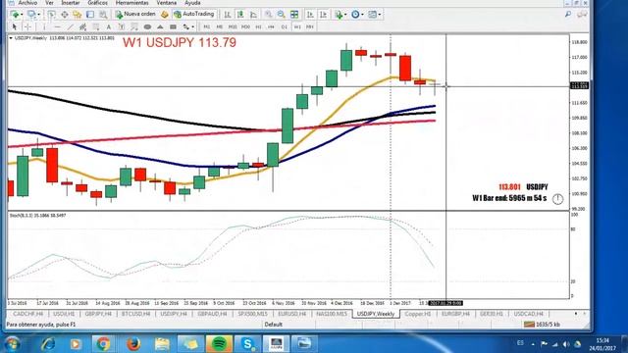The image size is (628, 353).
Task: Switch timeframe to H1
Action: [x=258, y=26]
